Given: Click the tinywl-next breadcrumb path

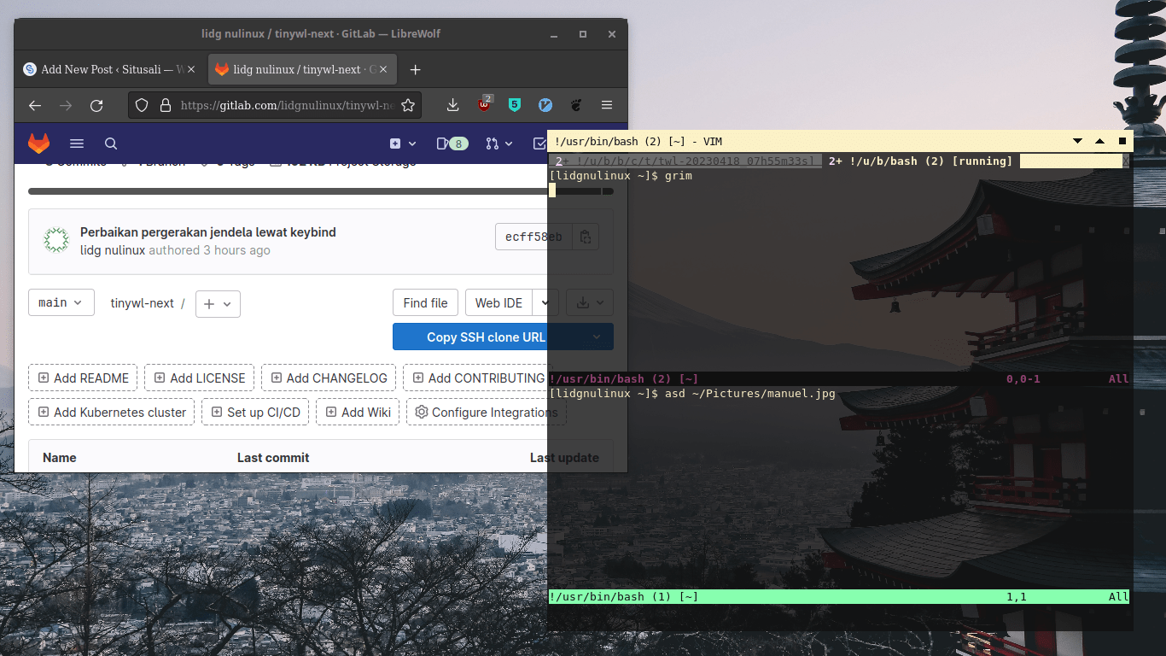Looking at the screenshot, I should tap(143, 303).
